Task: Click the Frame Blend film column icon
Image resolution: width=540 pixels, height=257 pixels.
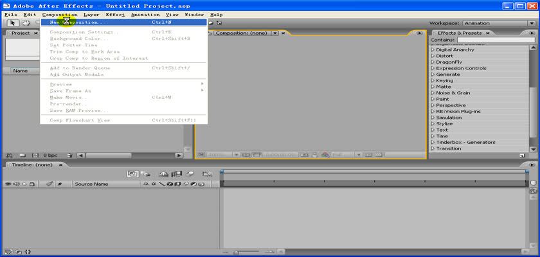Action: [177, 184]
